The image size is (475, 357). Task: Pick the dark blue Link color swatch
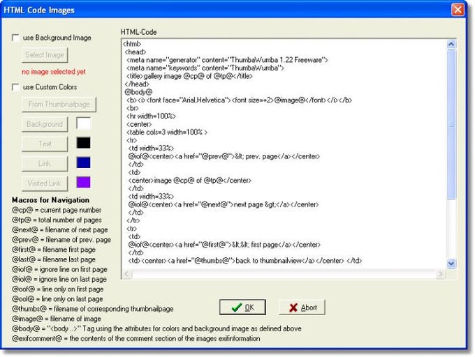[83, 162]
